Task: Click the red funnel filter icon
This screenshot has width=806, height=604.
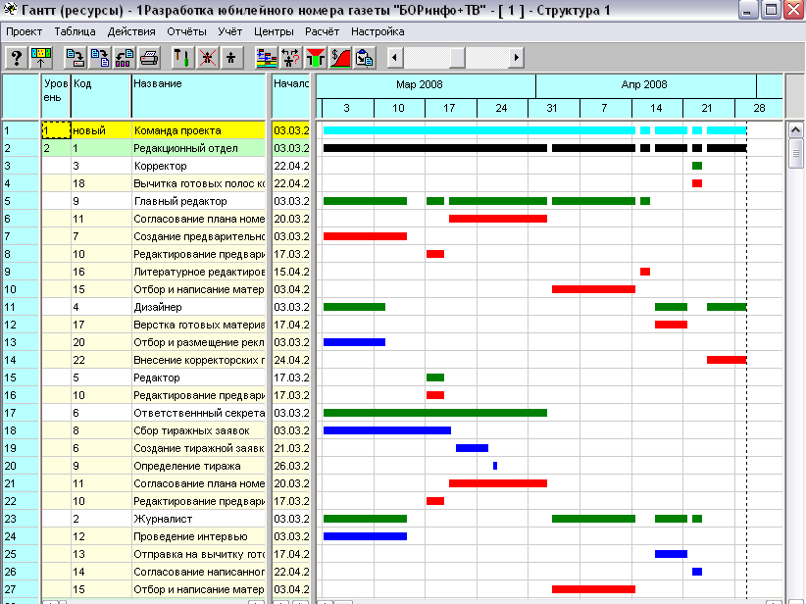Action: pos(317,58)
